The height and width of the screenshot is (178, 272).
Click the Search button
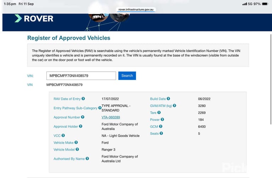(x=127, y=76)
